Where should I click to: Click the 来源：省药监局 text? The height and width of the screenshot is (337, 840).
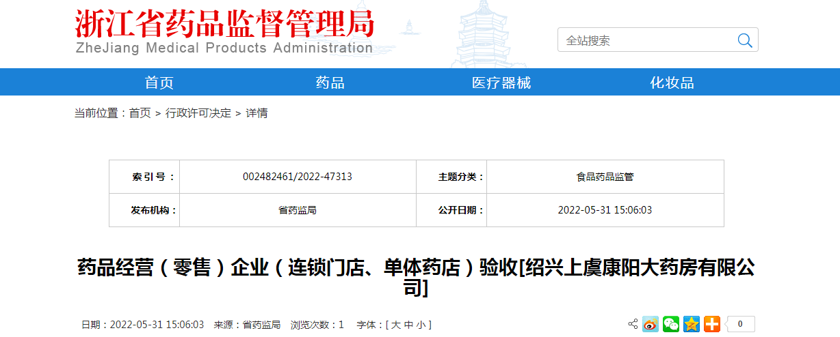tap(247, 325)
